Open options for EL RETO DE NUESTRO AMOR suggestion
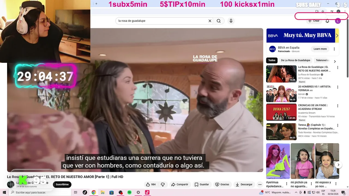Viewport: 349px width, 196px height. pos(338,68)
